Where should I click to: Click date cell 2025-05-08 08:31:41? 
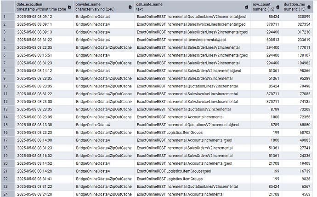coord(44,179)
